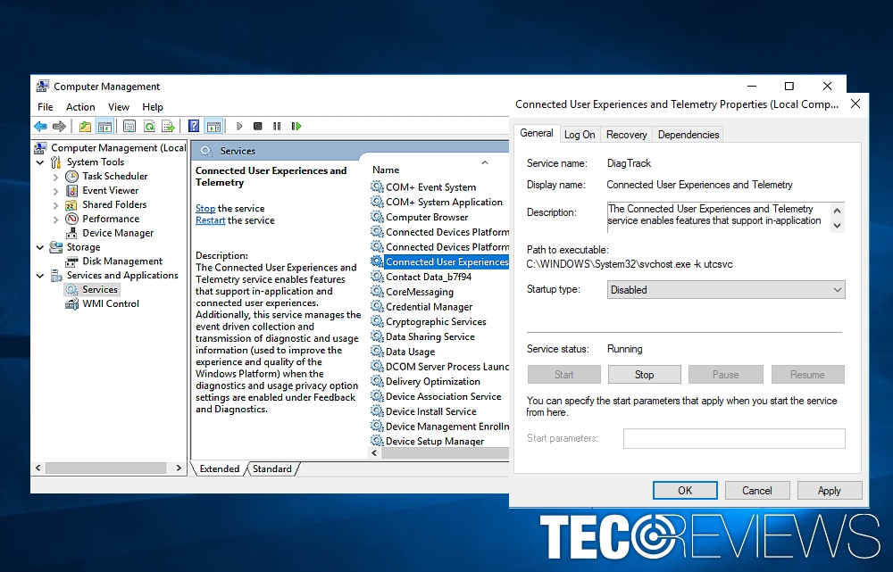Open the View menu
The height and width of the screenshot is (572, 893).
(119, 107)
